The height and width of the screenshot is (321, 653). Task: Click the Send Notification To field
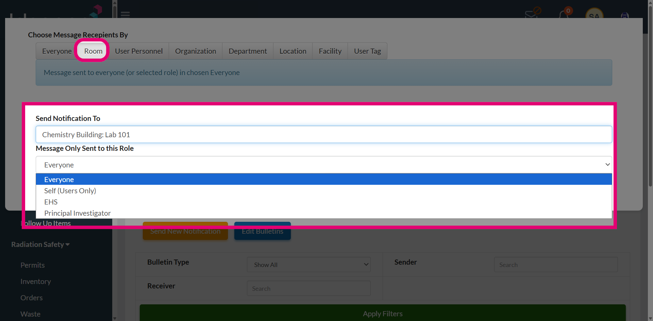pos(324,135)
